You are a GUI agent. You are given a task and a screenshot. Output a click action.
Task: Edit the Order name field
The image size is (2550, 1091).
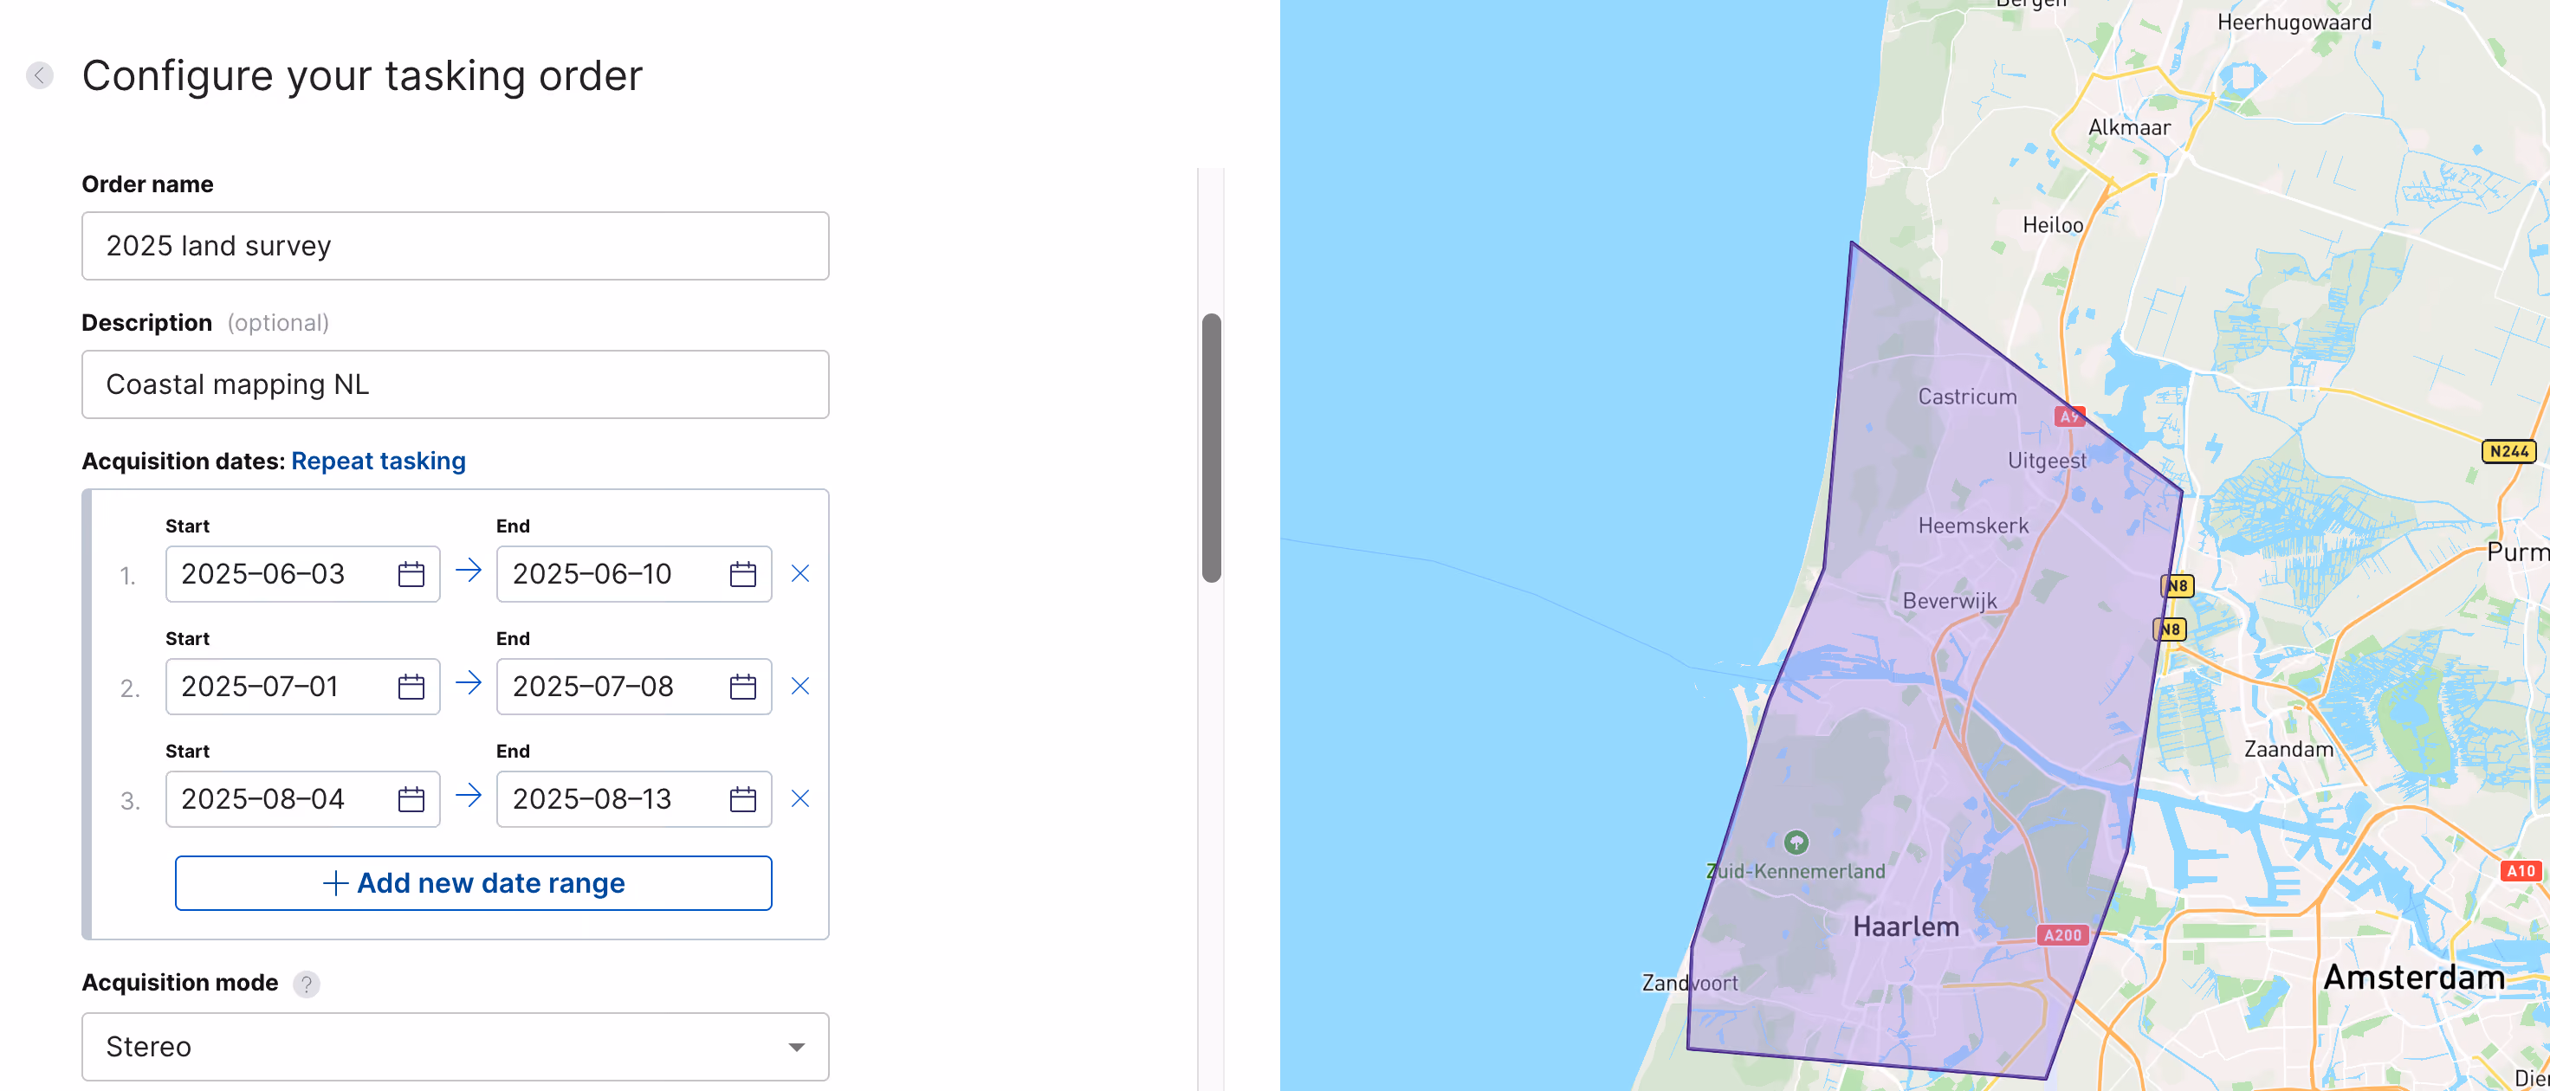[456, 246]
